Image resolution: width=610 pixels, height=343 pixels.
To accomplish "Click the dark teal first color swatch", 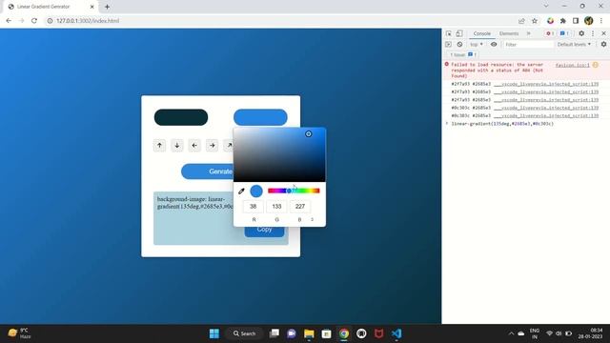I will (x=181, y=117).
